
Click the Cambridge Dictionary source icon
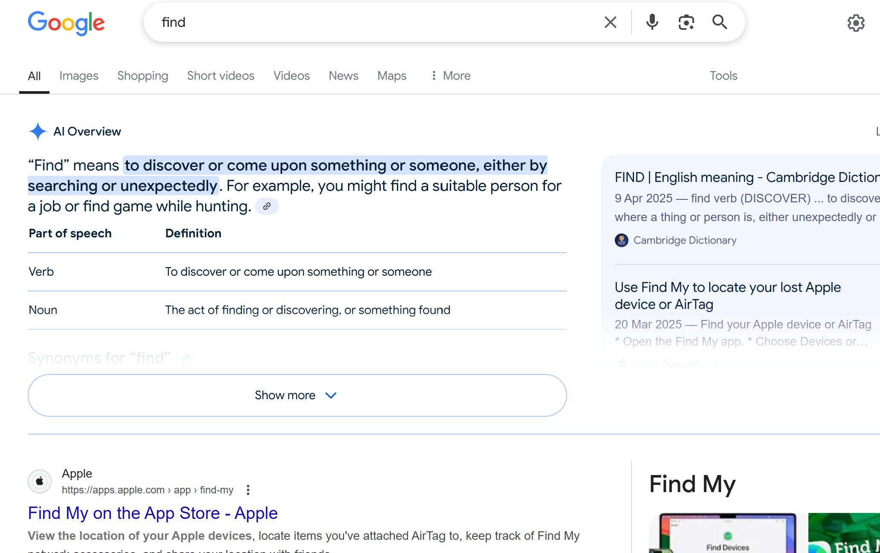pyautogui.click(x=622, y=240)
